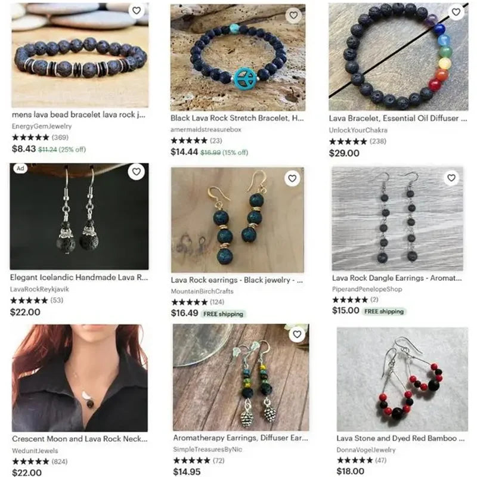Open 'Crescent Moon and Lava Rock Neck...' listing
This screenshot has height=477, width=477.
pos(80,439)
